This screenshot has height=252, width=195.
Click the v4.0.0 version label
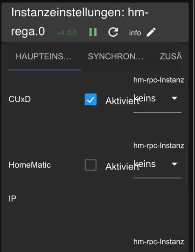[67, 33]
